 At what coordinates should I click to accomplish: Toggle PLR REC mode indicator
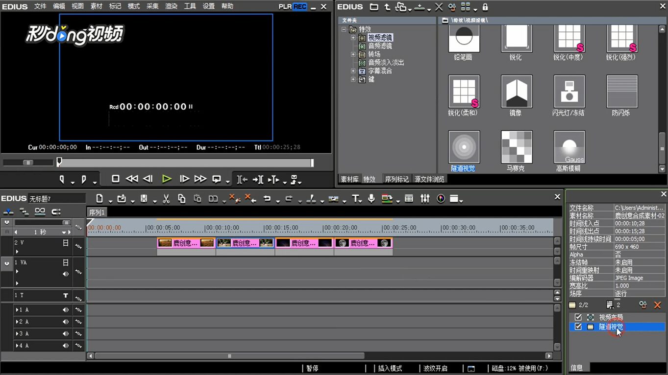coord(293,6)
